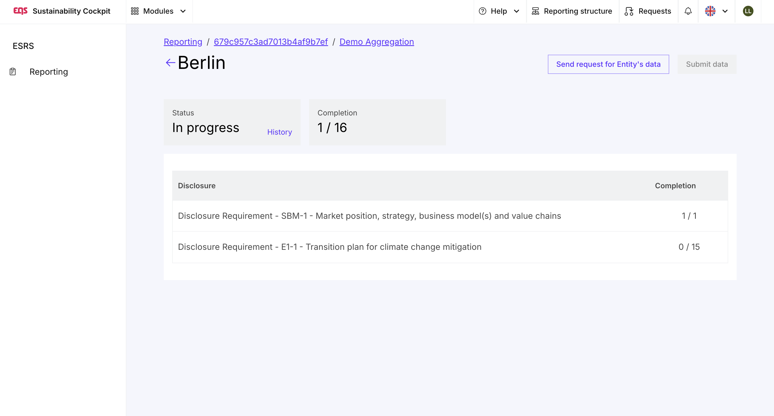Viewport: 774px width, 416px height.
Task: Expand the Modules dropdown chevron
Action: click(183, 11)
